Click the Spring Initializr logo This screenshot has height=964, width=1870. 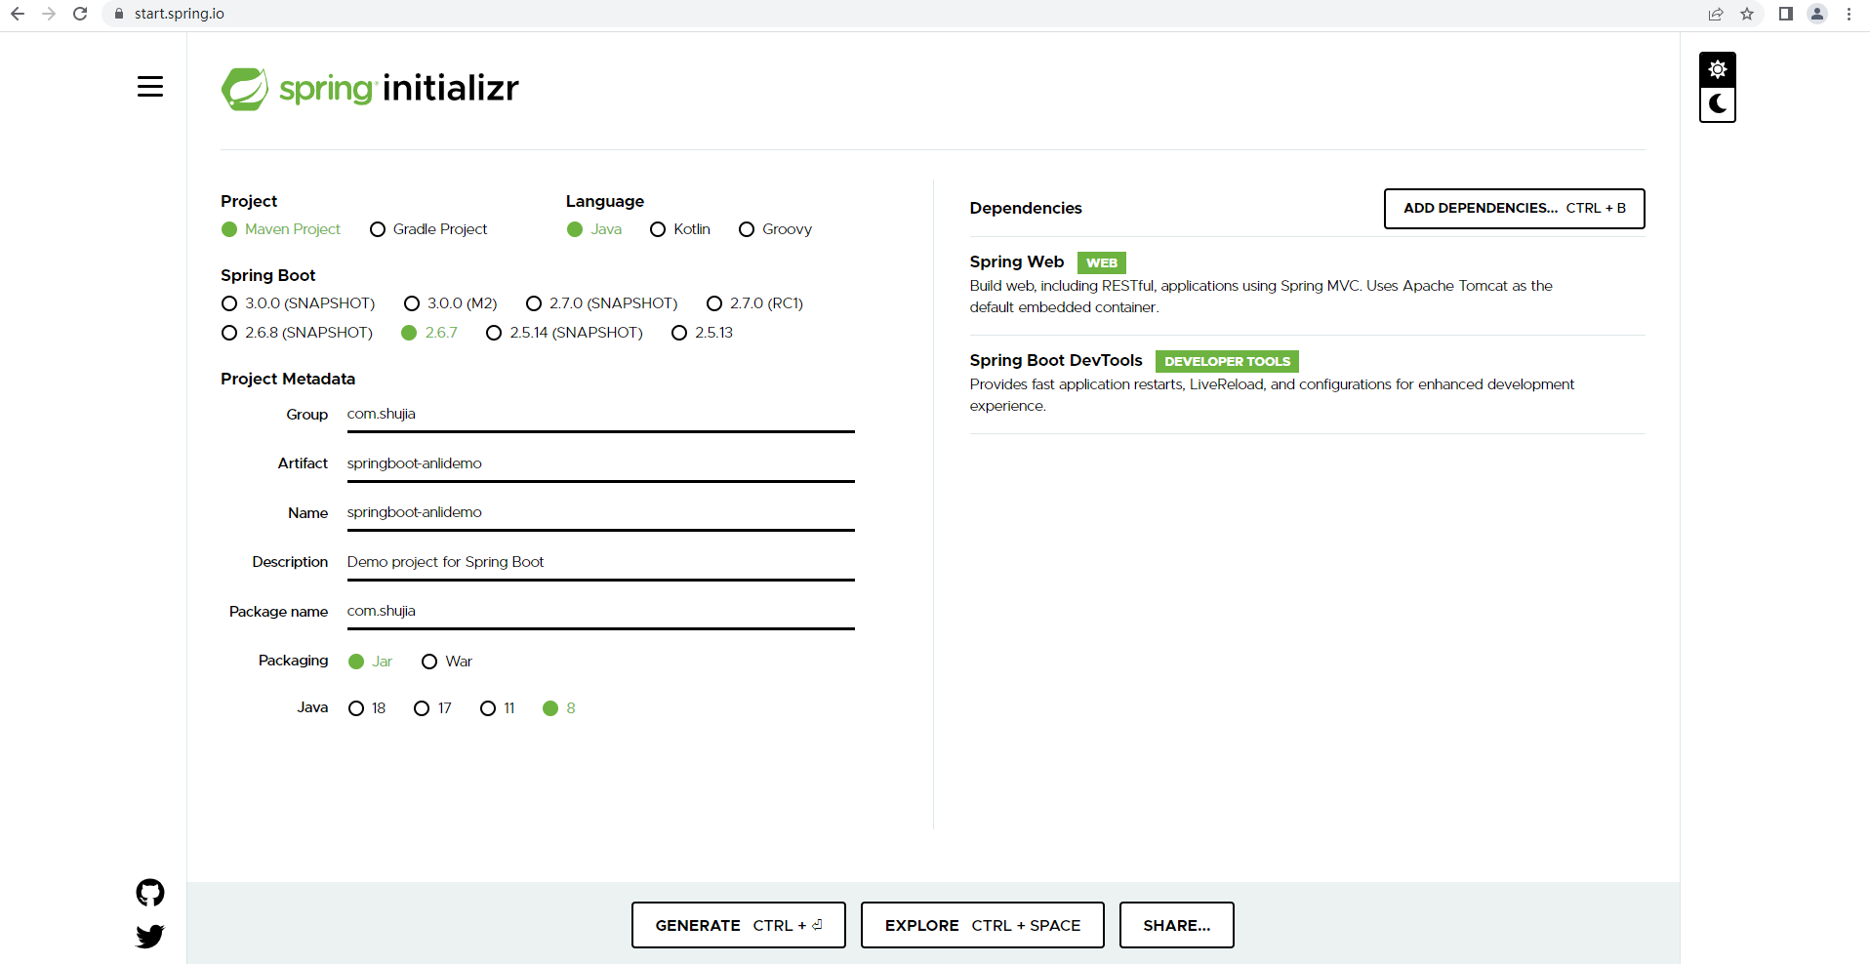(370, 89)
